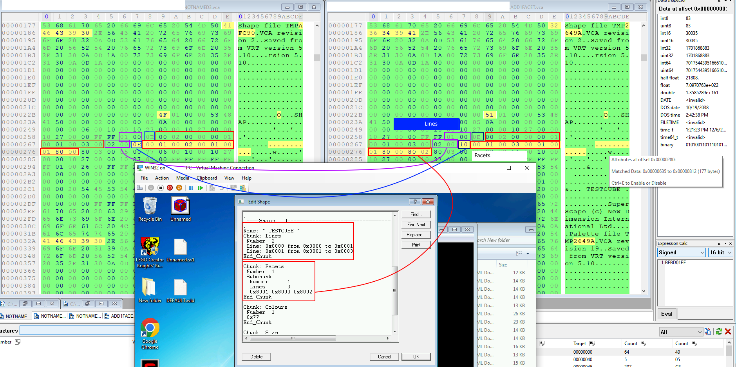Select the Unnamed.sv1 file icon
The height and width of the screenshot is (367, 736).
coord(180,250)
